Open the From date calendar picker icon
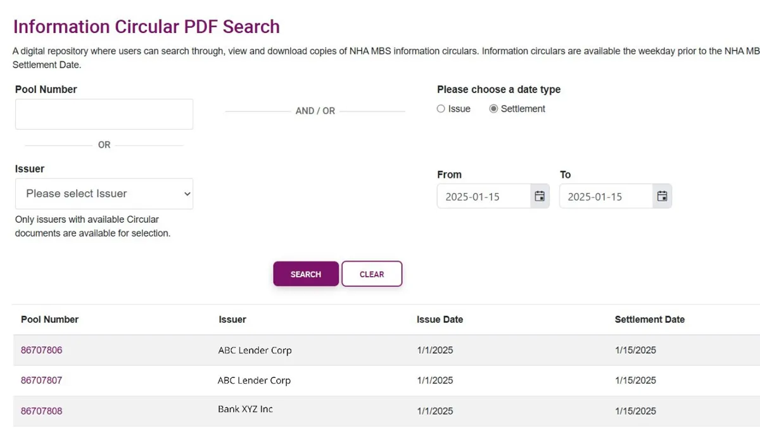Viewport: 760px width, 428px height. point(540,196)
